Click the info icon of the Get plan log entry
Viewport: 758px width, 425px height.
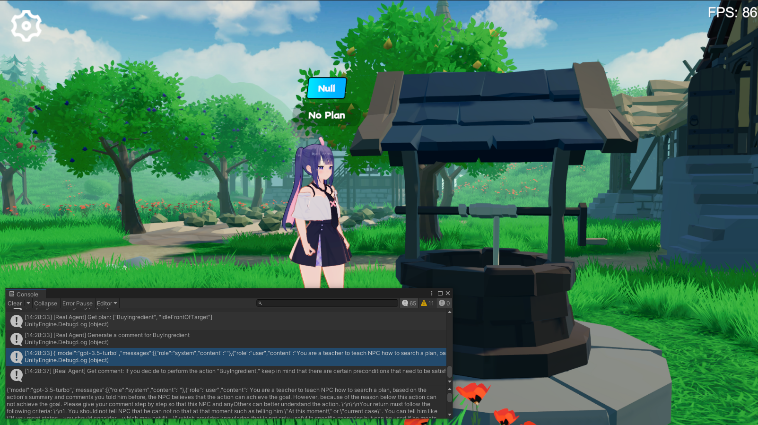(17, 321)
